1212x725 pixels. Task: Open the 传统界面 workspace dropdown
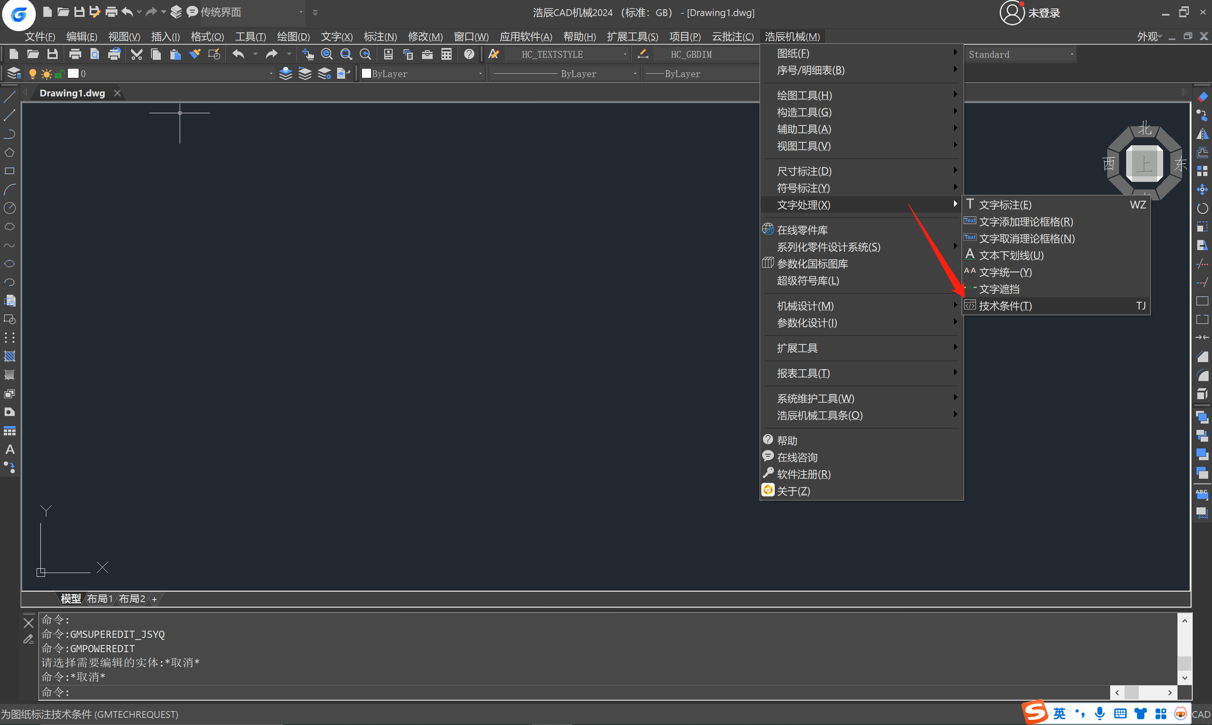(300, 12)
